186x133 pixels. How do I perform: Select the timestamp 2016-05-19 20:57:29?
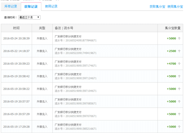point(16,114)
